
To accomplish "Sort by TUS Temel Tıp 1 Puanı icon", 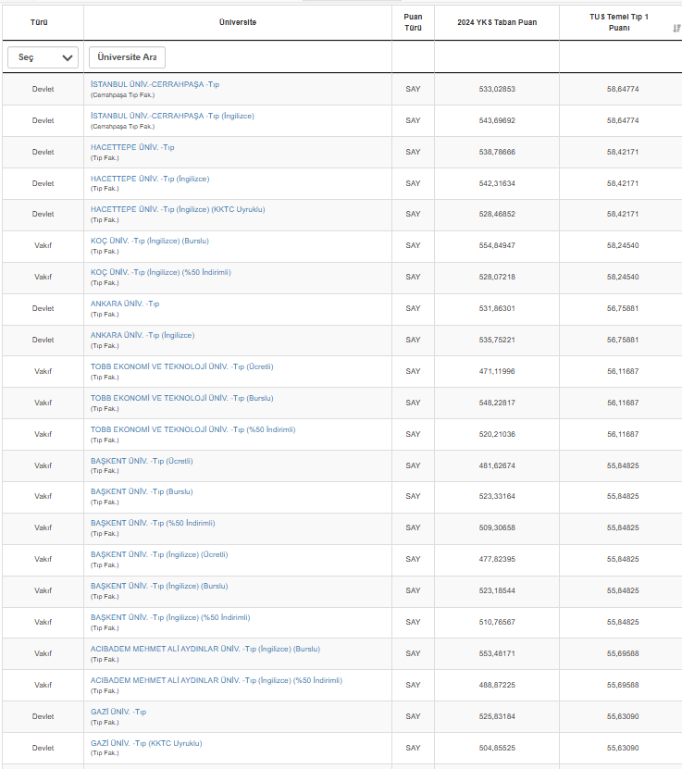I will (x=676, y=29).
